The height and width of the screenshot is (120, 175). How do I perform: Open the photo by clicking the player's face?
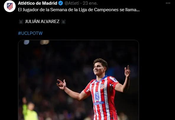99,68
